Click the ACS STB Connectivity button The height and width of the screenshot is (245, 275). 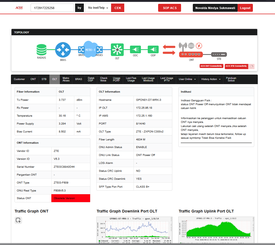point(236,66)
